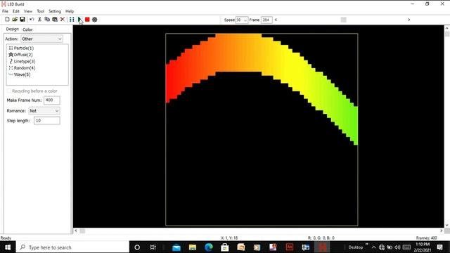Click the Make Frame Num input field
Image resolution: width=450 pixels, height=253 pixels.
point(52,100)
